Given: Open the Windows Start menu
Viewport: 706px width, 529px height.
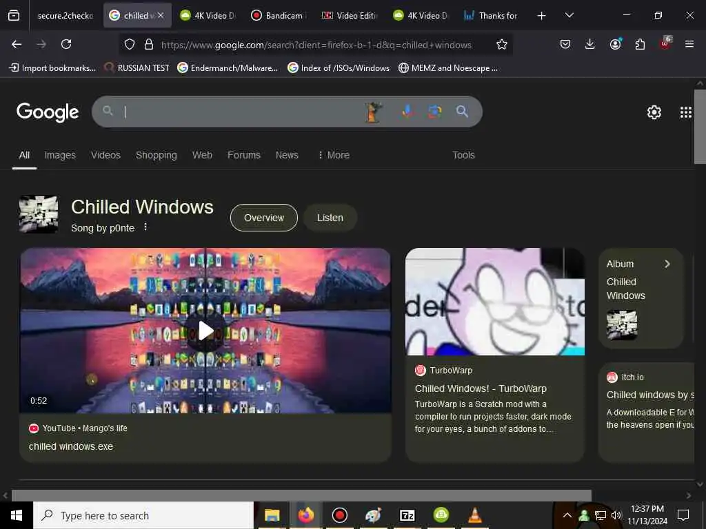Looking at the screenshot, I should tap(17, 515).
